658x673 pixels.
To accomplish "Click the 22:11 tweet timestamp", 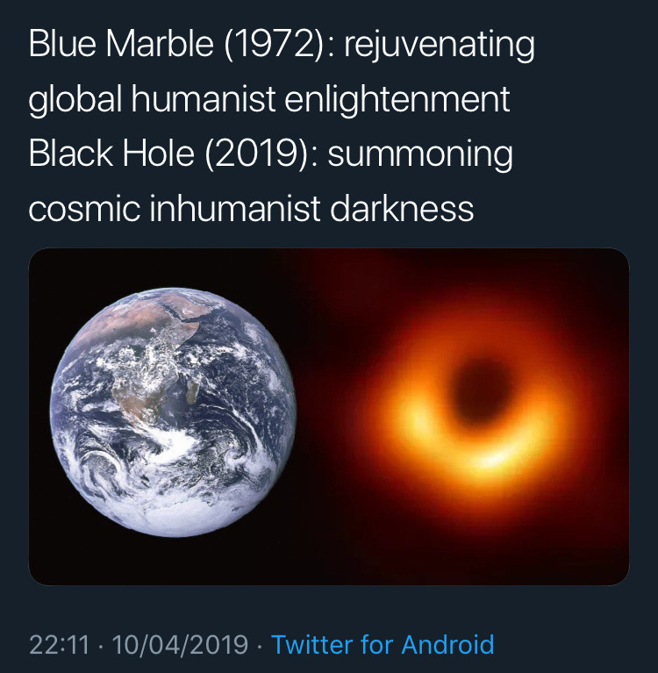I will coord(59,645).
